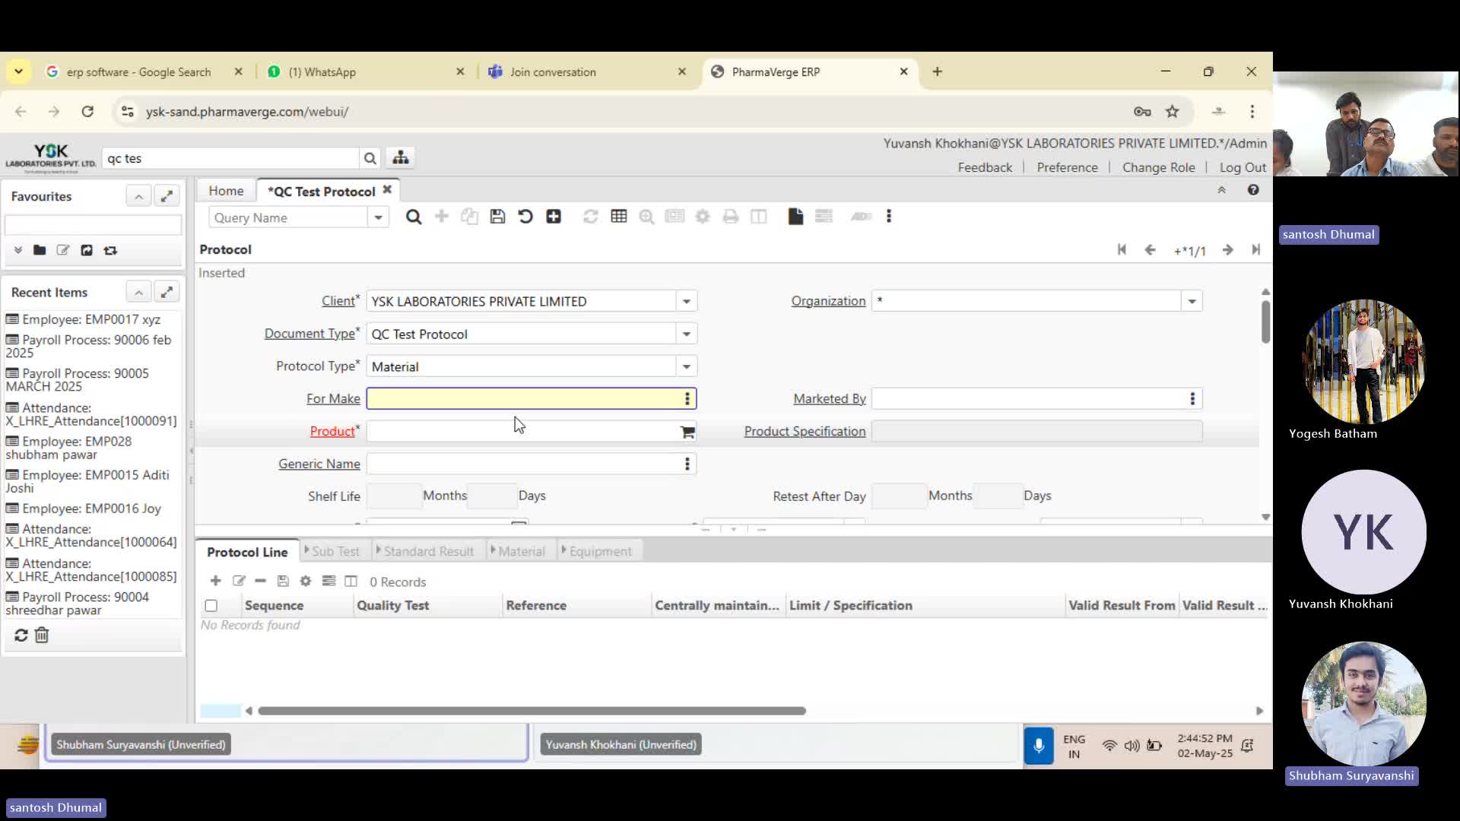
Task: Switch to the Home tab
Action: pyautogui.click(x=226, y=191)
